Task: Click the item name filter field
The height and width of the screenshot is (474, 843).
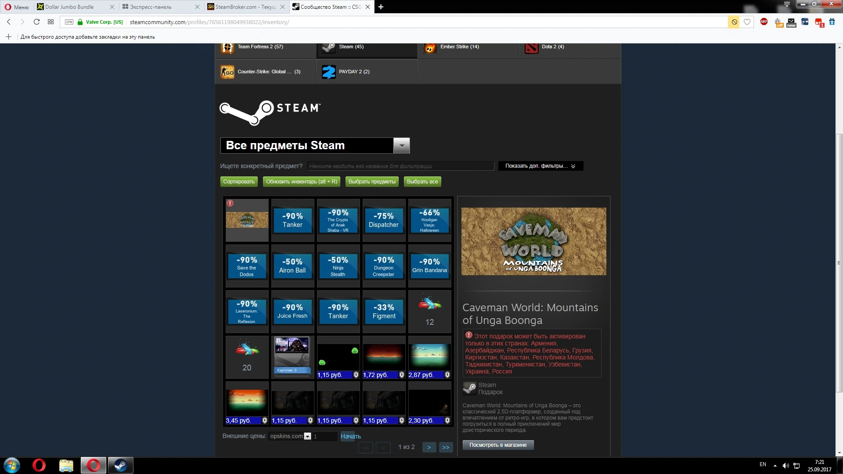Action: tap(400, 166)
